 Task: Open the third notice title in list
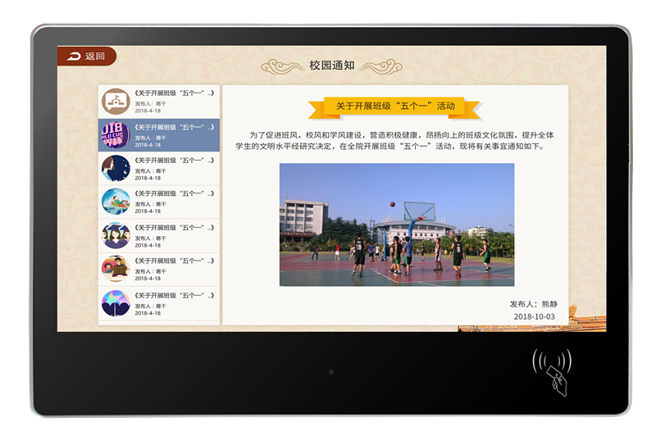174,161
